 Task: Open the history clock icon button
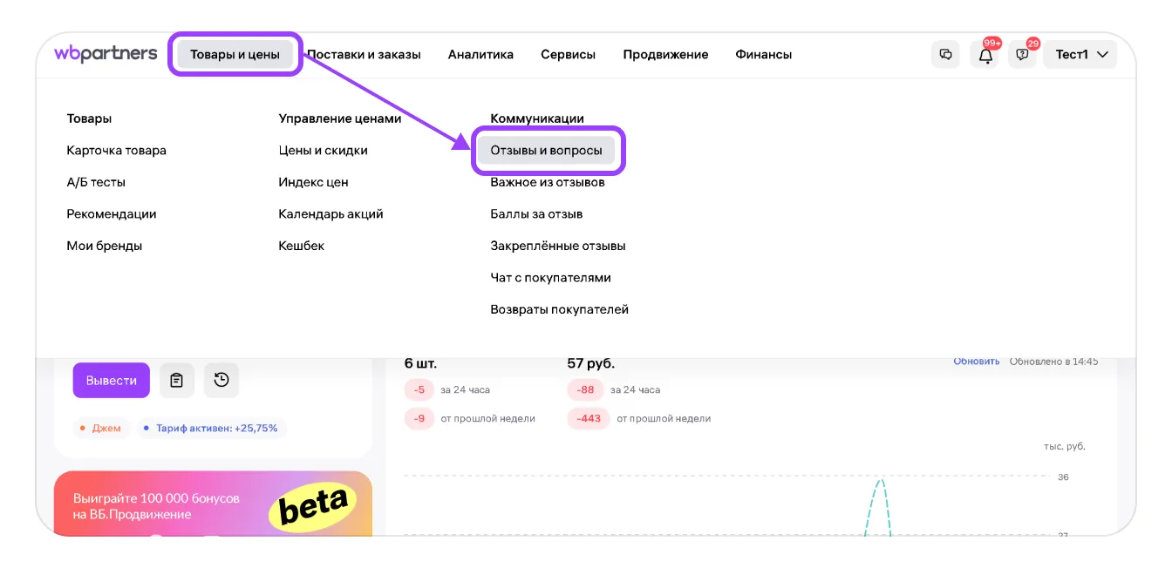coord(221,380)
